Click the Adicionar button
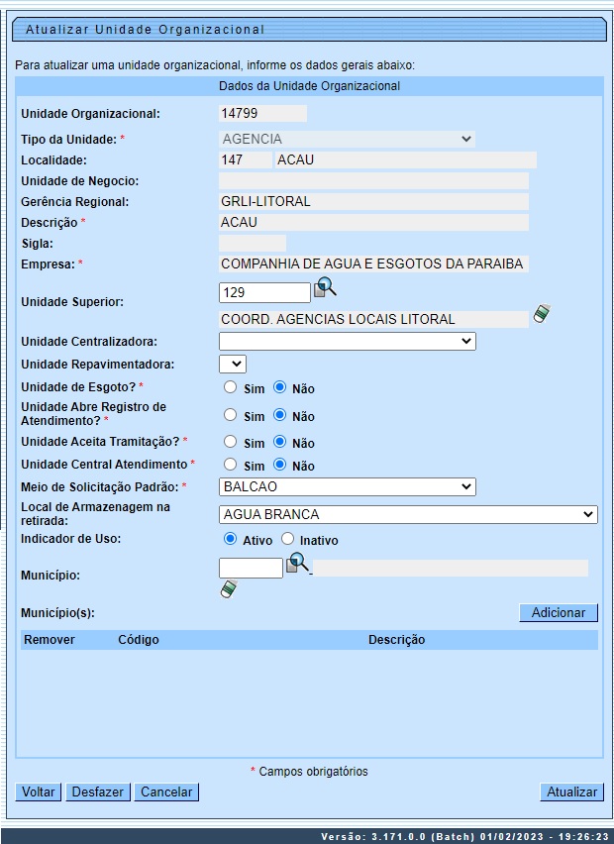The height and width of the screenshot is (844, 614). (559, 612)
